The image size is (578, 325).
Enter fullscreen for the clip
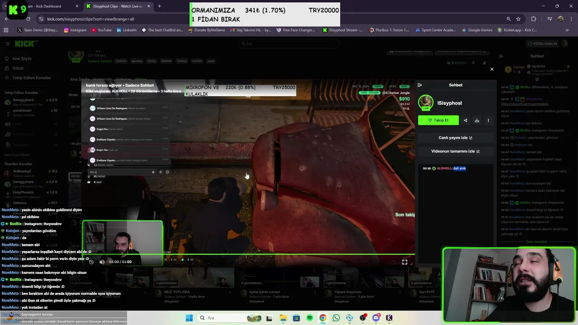[x=405, y=262]
